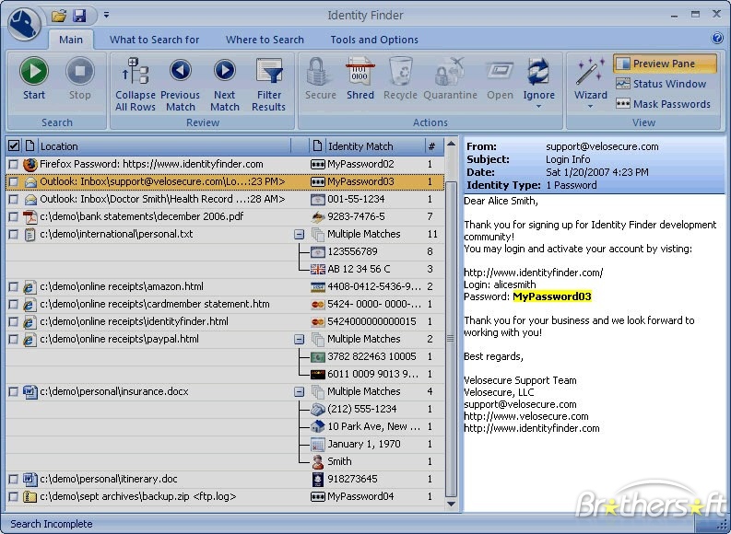Image resolution: width=731 pixels, height=534 pixels.
Task: Sort by the # count column header
Action: click(x=432, y=146)
